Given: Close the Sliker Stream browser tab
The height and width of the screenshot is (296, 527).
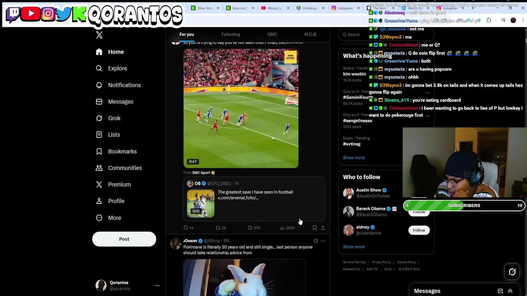Looking at the screenshot, I should 218,8.
